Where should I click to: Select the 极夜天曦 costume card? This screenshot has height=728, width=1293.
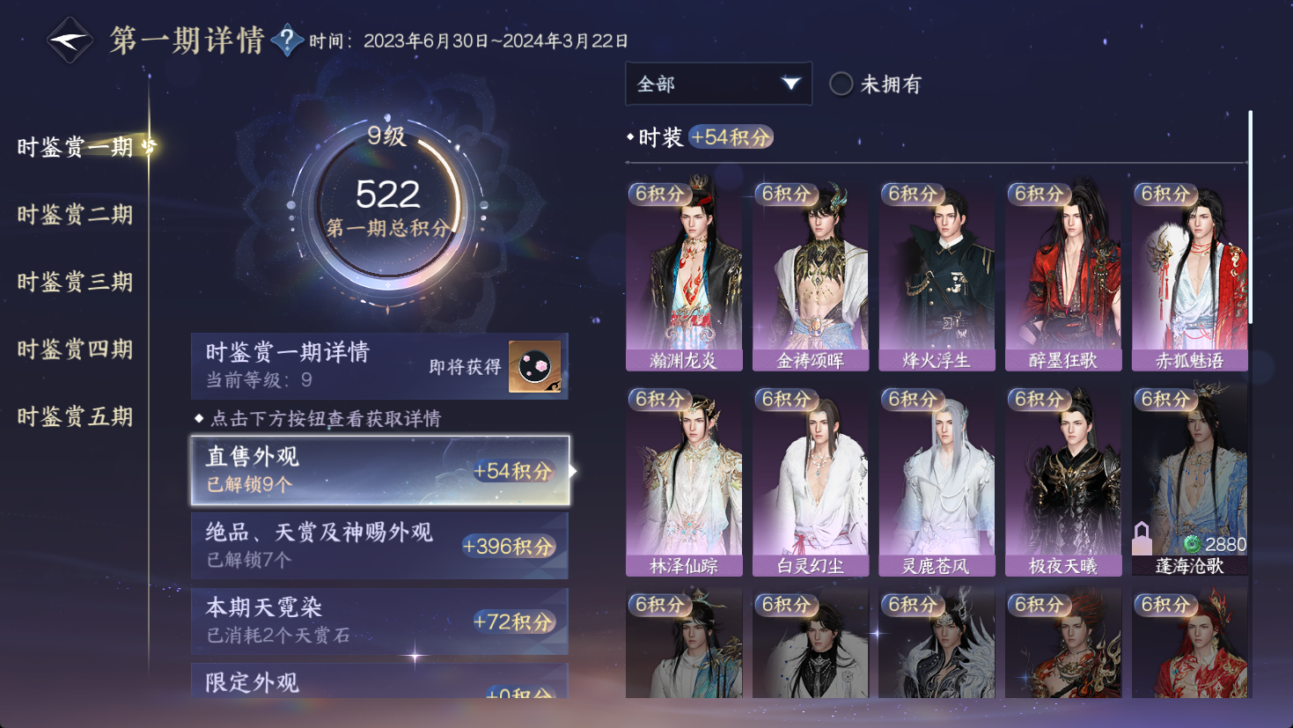pos(1063,481)
